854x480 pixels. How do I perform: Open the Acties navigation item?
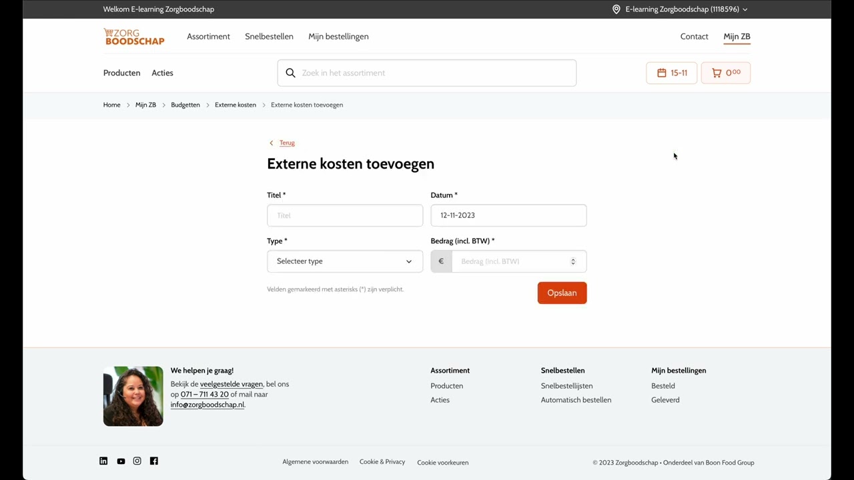pyautogui.click(x=162, y=73)
